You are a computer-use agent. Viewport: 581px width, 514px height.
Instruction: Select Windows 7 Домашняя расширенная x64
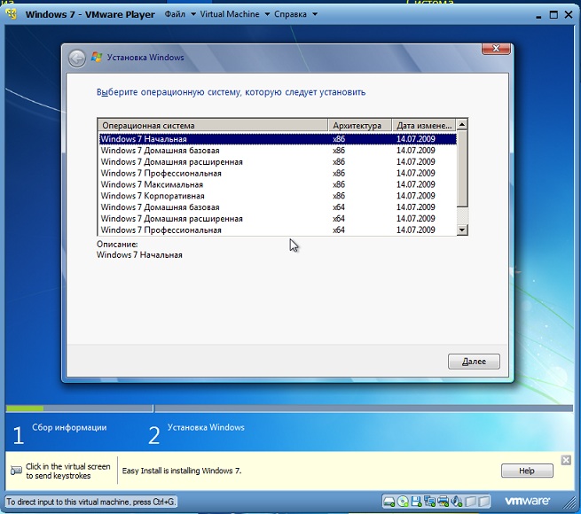click(x=278, y=219)
